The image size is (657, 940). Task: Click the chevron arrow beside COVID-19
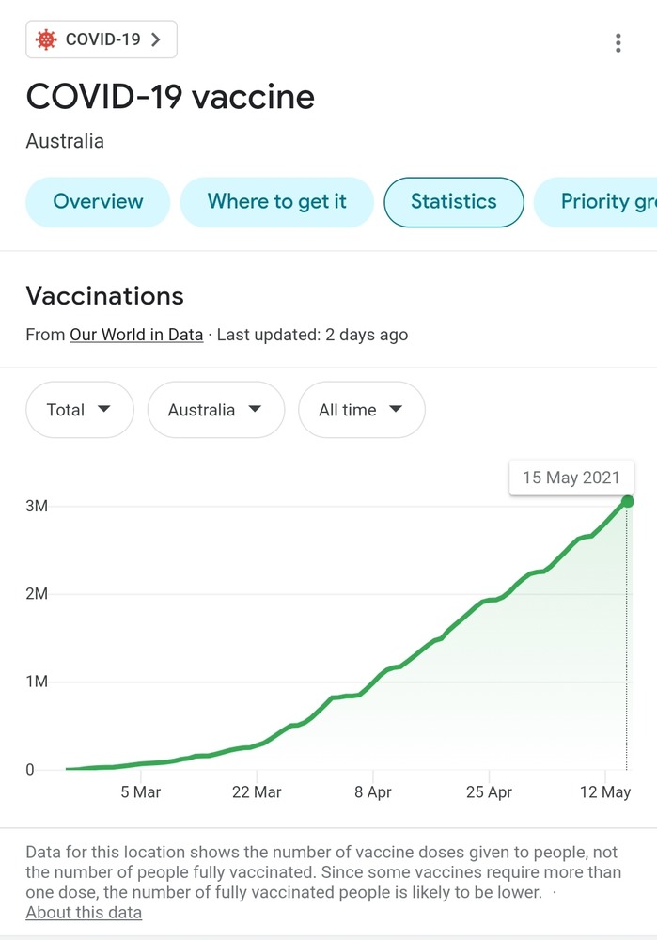156,39
